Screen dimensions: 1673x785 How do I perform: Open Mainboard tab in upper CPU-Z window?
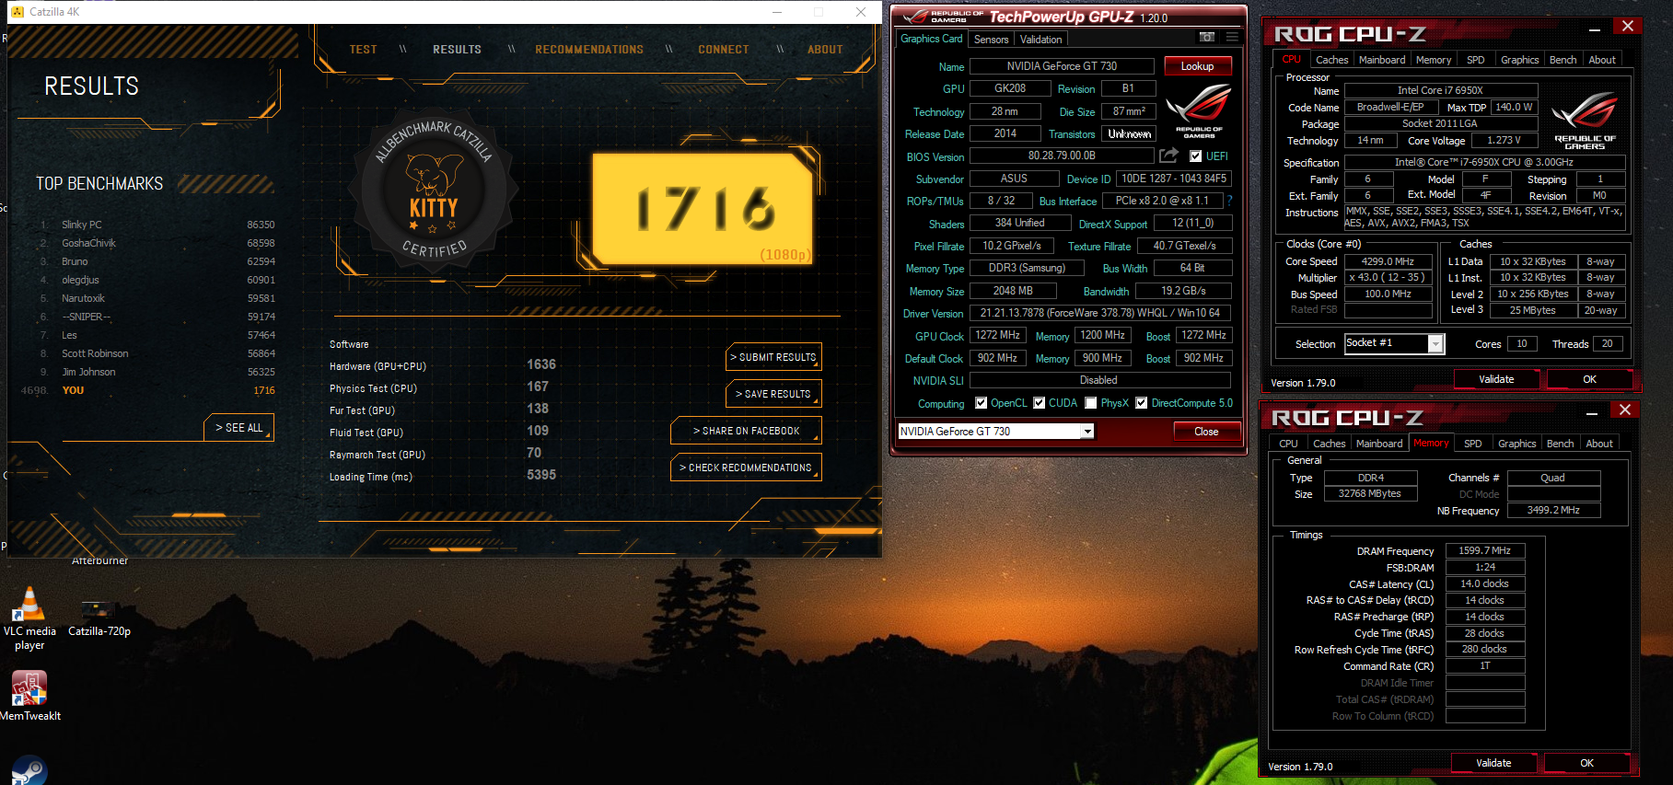point(1382,60)
